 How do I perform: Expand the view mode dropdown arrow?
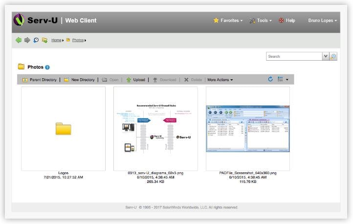[287, 79]
